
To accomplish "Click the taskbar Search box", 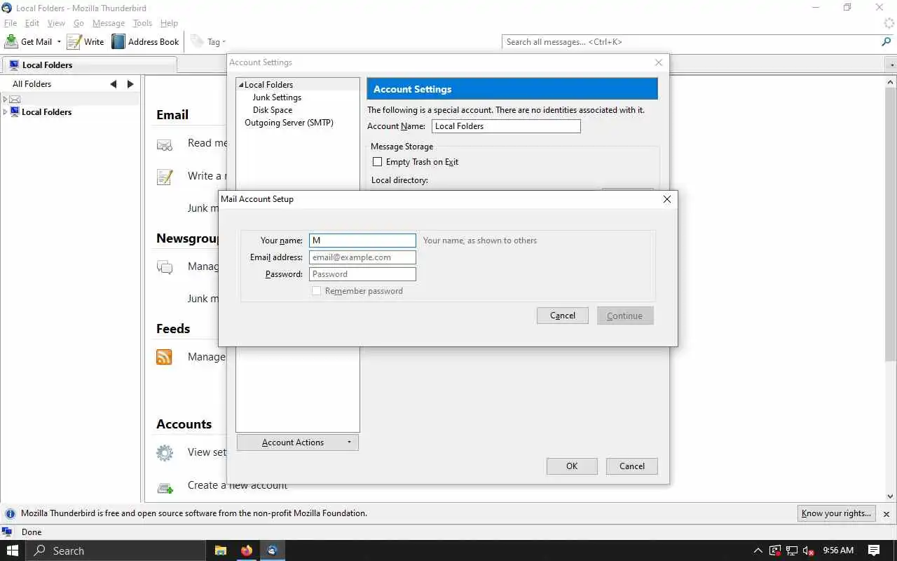I will click(x=116, y=550).
